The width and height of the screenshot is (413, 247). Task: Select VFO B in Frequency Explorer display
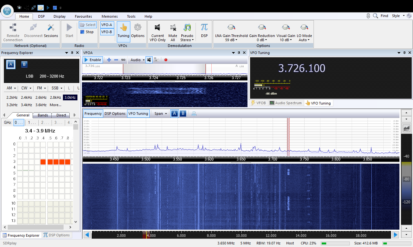pos(24,64)
